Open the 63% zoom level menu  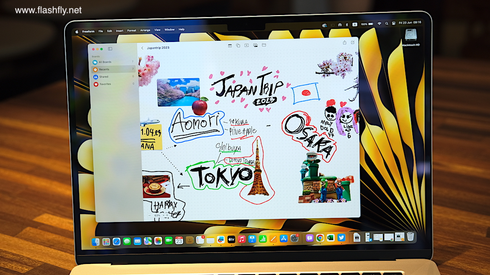[x=157, y=215]
